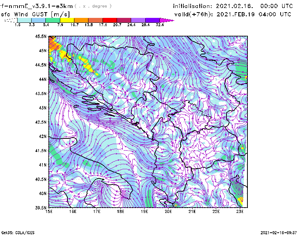Click the longitude label 20E
This screenshot has height=235, width=305.
coord(168,211)
